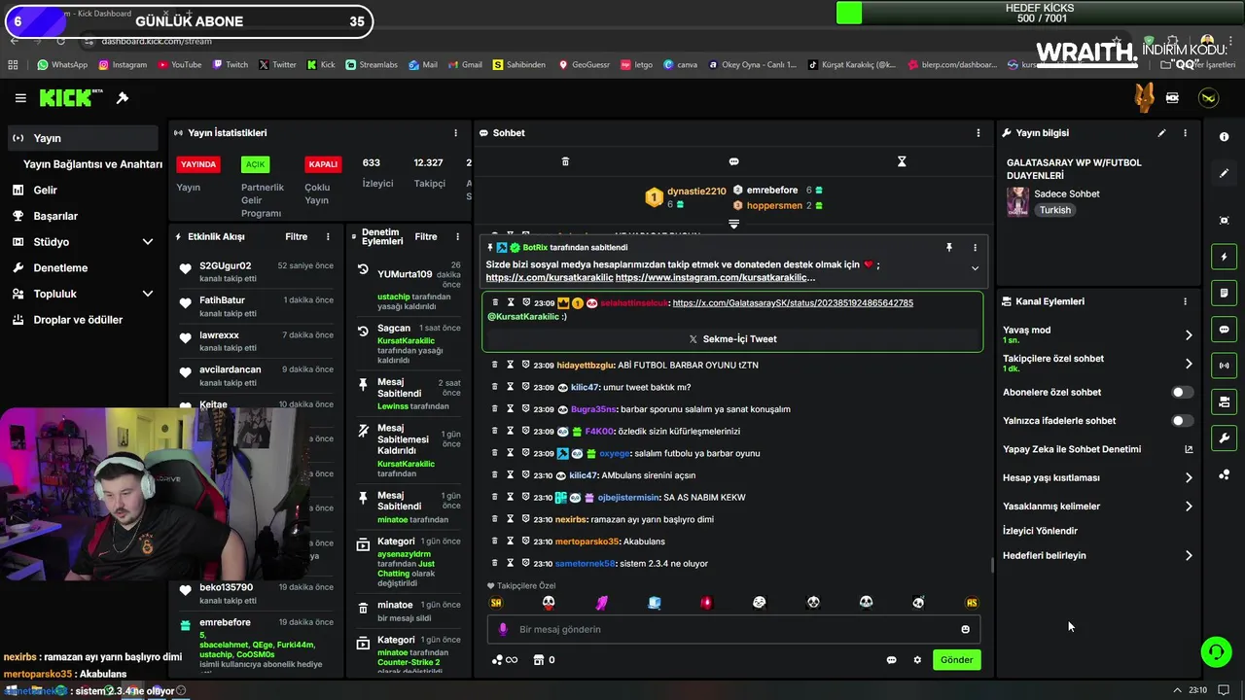Screen dimensions: 1245x700
Task: Click the red KAPALI multi-stream badge
Action: [323, 164]
